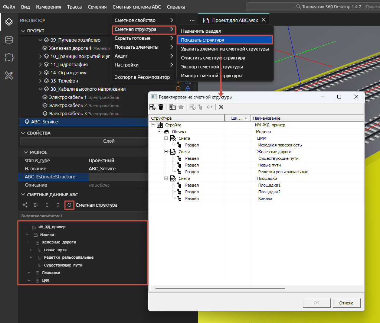Expand the 35_Телефон layer group
The height and width of the screenshot is (323, 380).
tap(40, 81)
